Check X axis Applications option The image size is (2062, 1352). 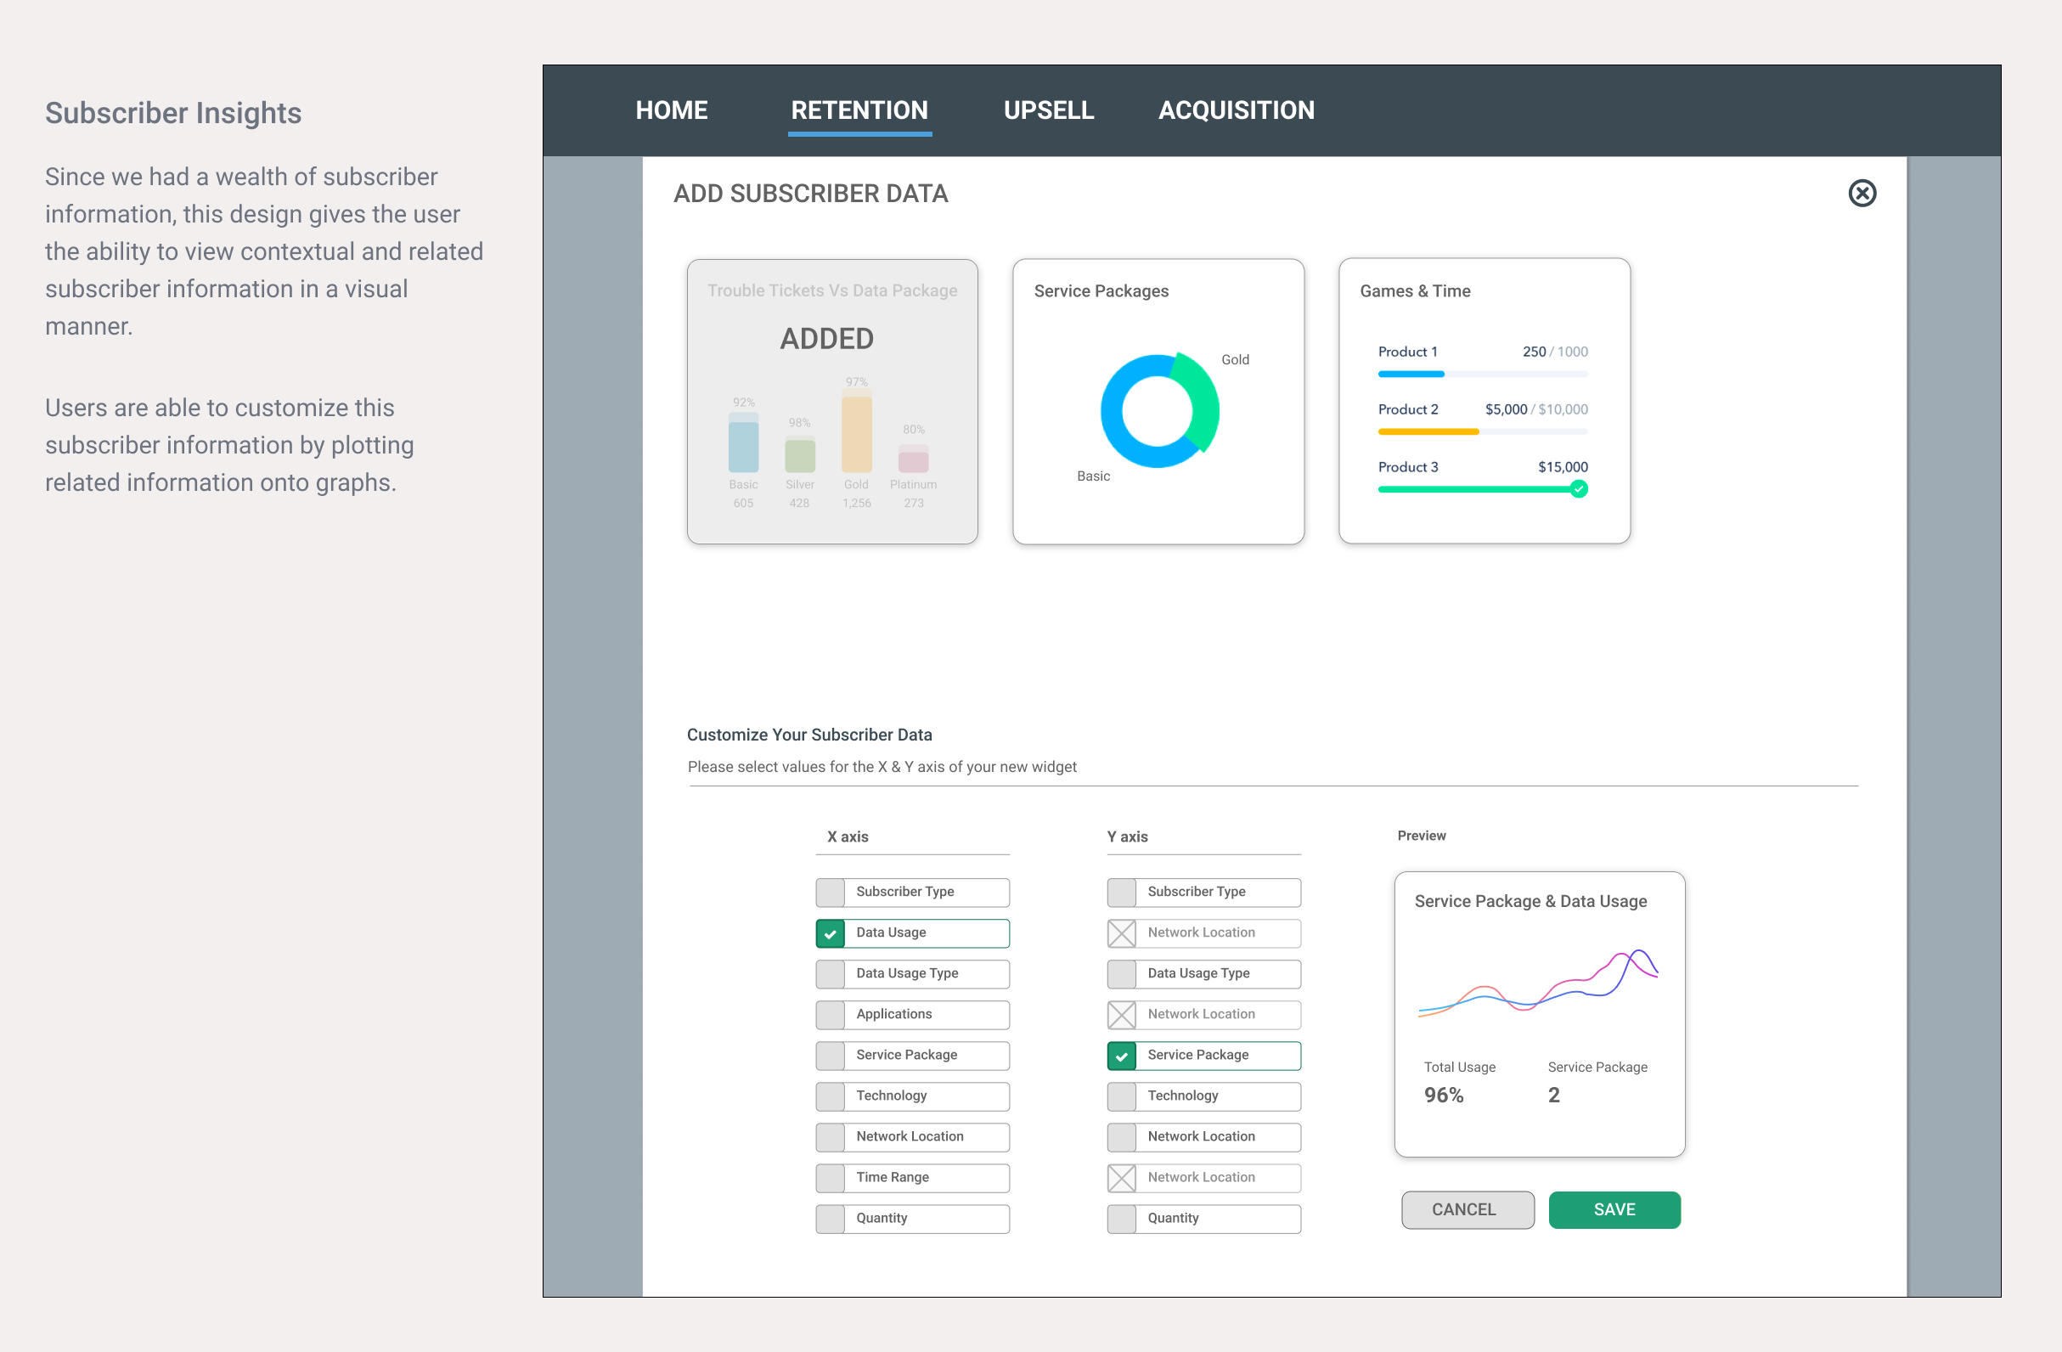(912, 1014)
